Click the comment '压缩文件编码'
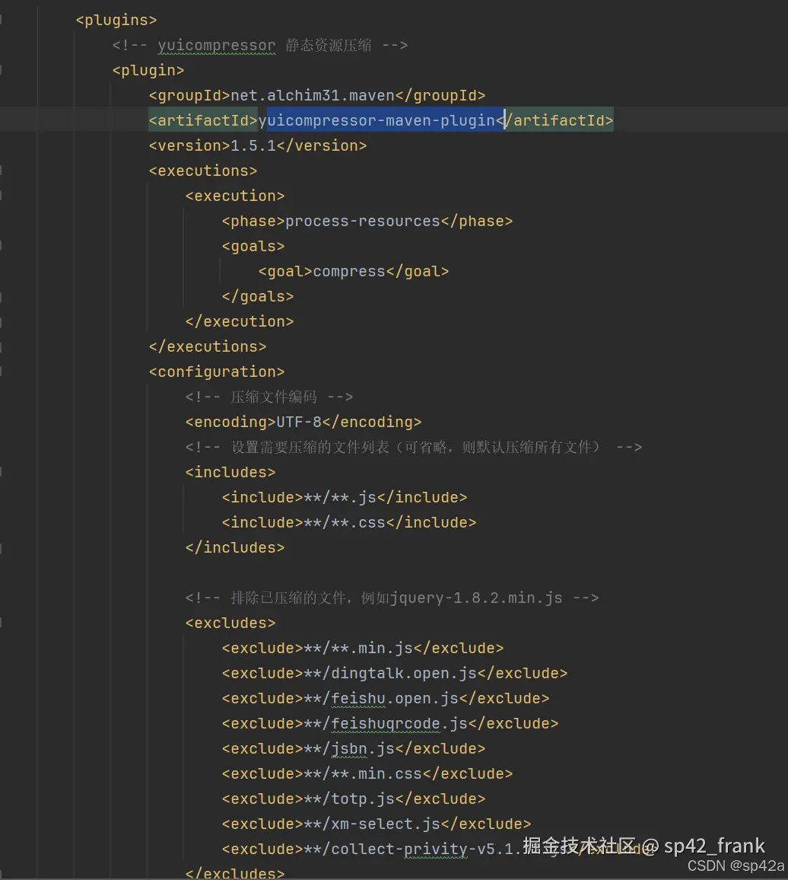The height and width of the screenshot is (880, 788). (x=269, y=397)
